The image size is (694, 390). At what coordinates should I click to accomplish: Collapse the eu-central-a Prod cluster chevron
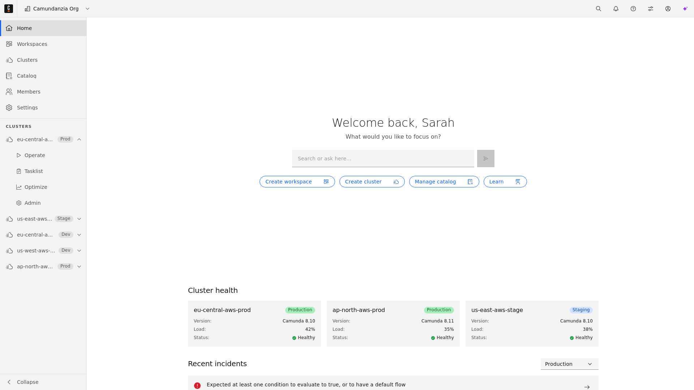tap(79, 139)
